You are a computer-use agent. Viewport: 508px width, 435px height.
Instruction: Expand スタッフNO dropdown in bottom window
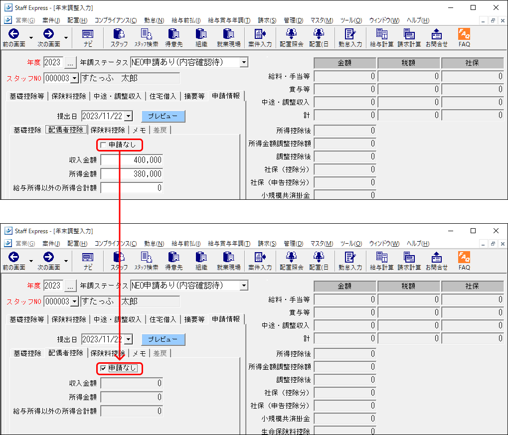click(74, 301)
